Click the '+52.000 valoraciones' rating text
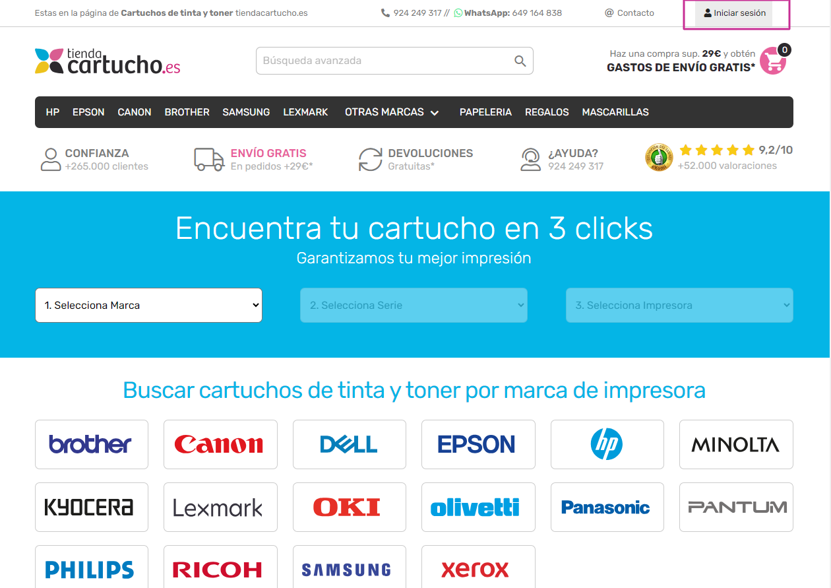This screenshot has width=831, height=588. point(727,166)
